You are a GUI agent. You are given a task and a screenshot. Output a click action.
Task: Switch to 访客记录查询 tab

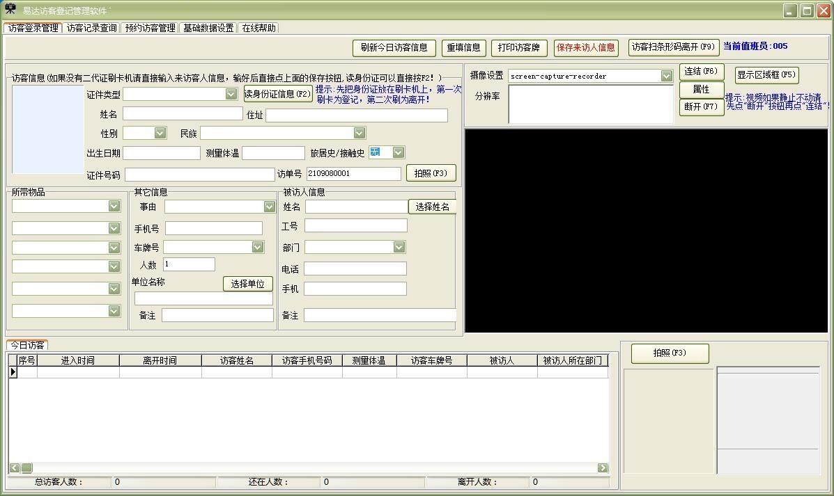(92, 28)
